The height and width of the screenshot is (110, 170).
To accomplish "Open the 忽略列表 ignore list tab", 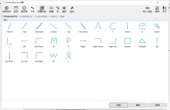I will (42, 9).
